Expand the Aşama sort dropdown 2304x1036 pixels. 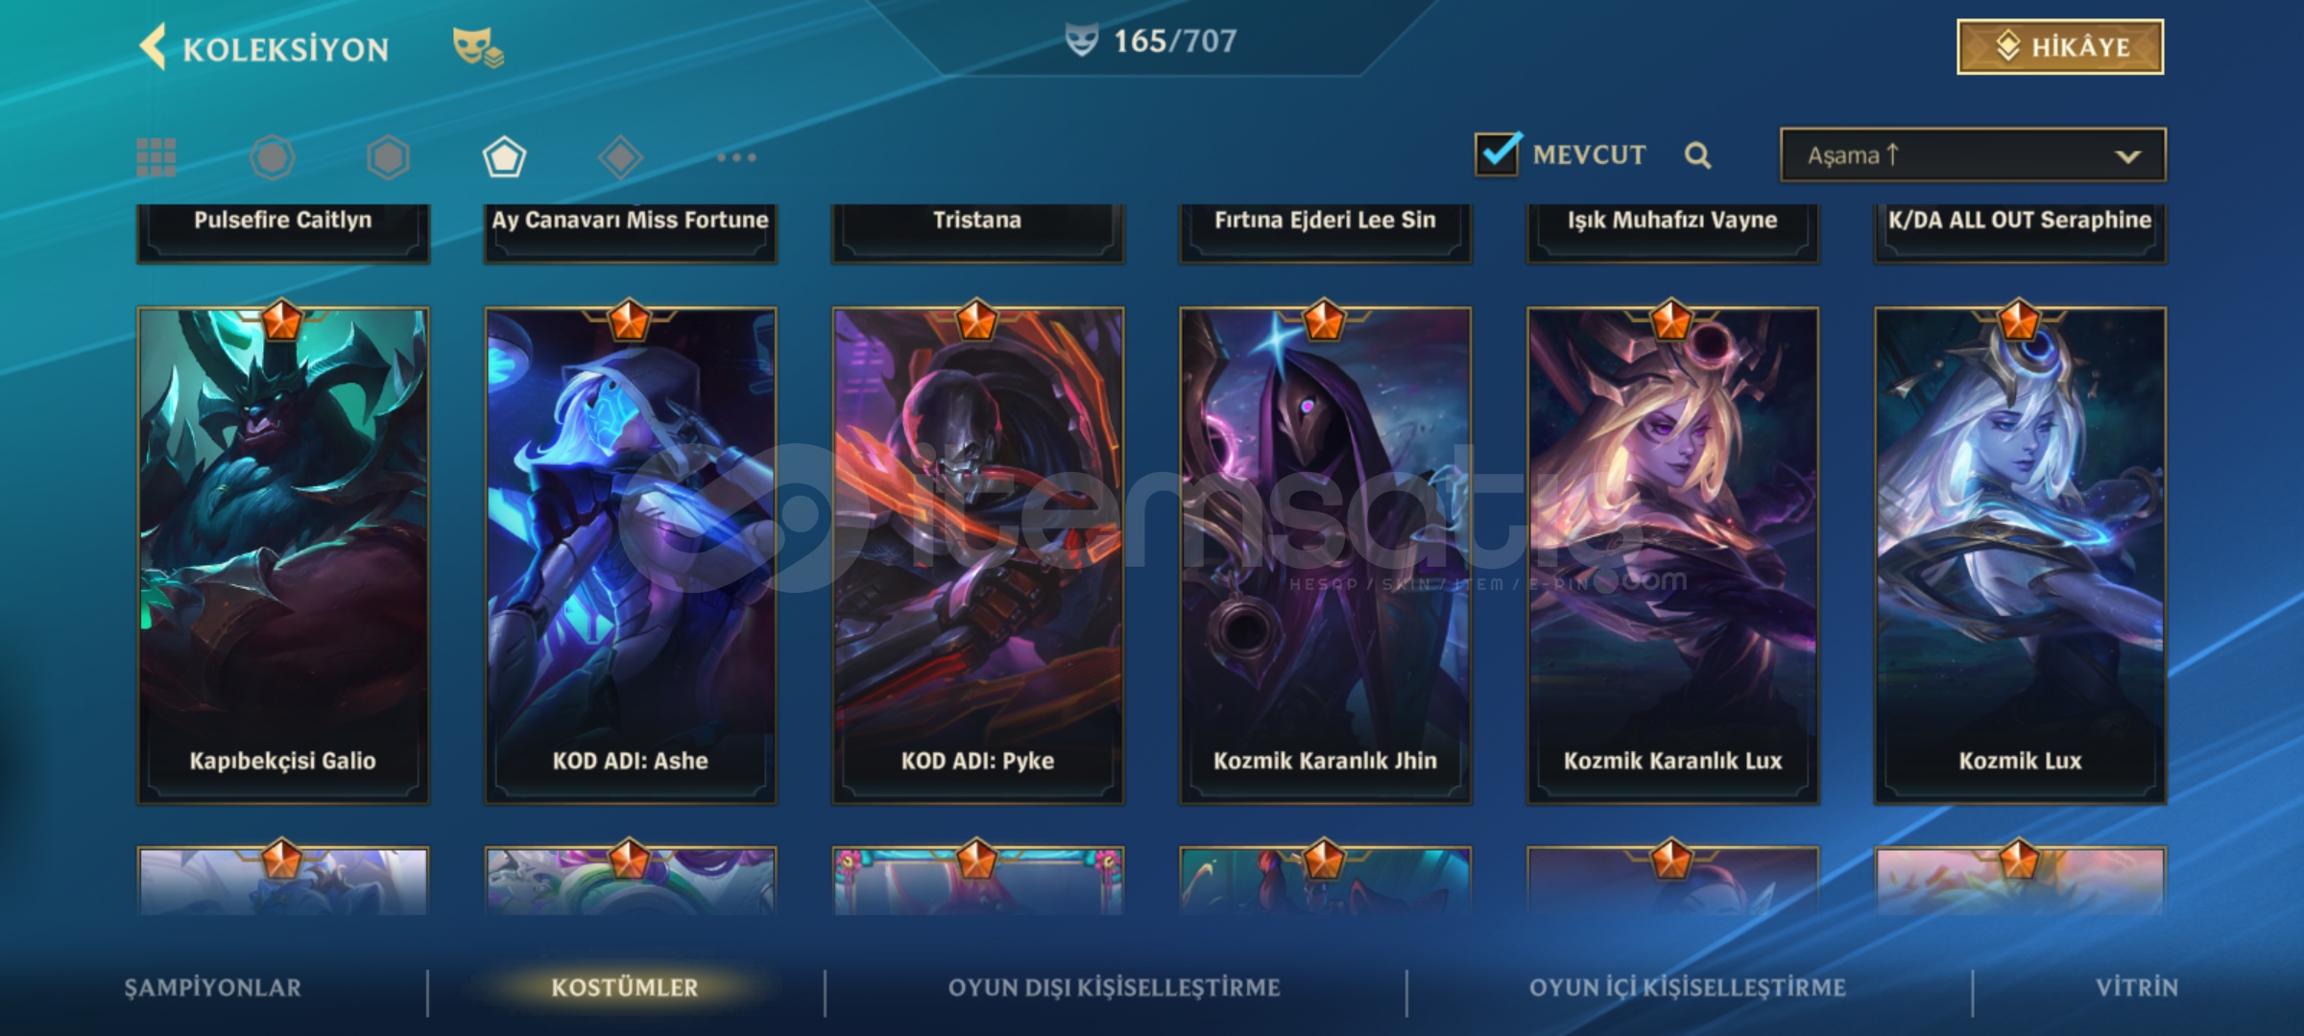[x=1973, y=154]
